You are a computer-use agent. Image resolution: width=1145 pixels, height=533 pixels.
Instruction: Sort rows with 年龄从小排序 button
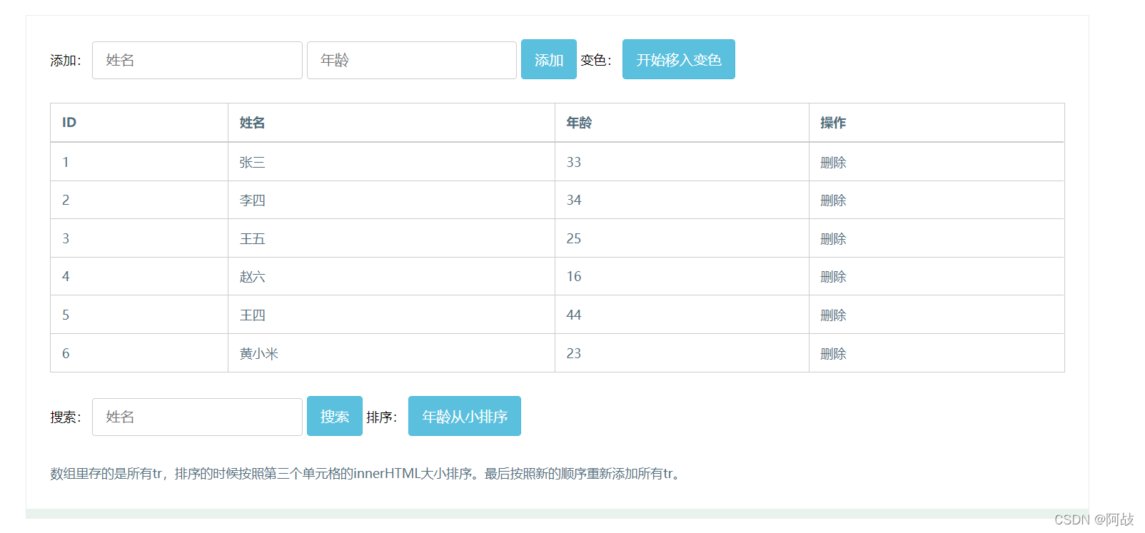(465, 416)
